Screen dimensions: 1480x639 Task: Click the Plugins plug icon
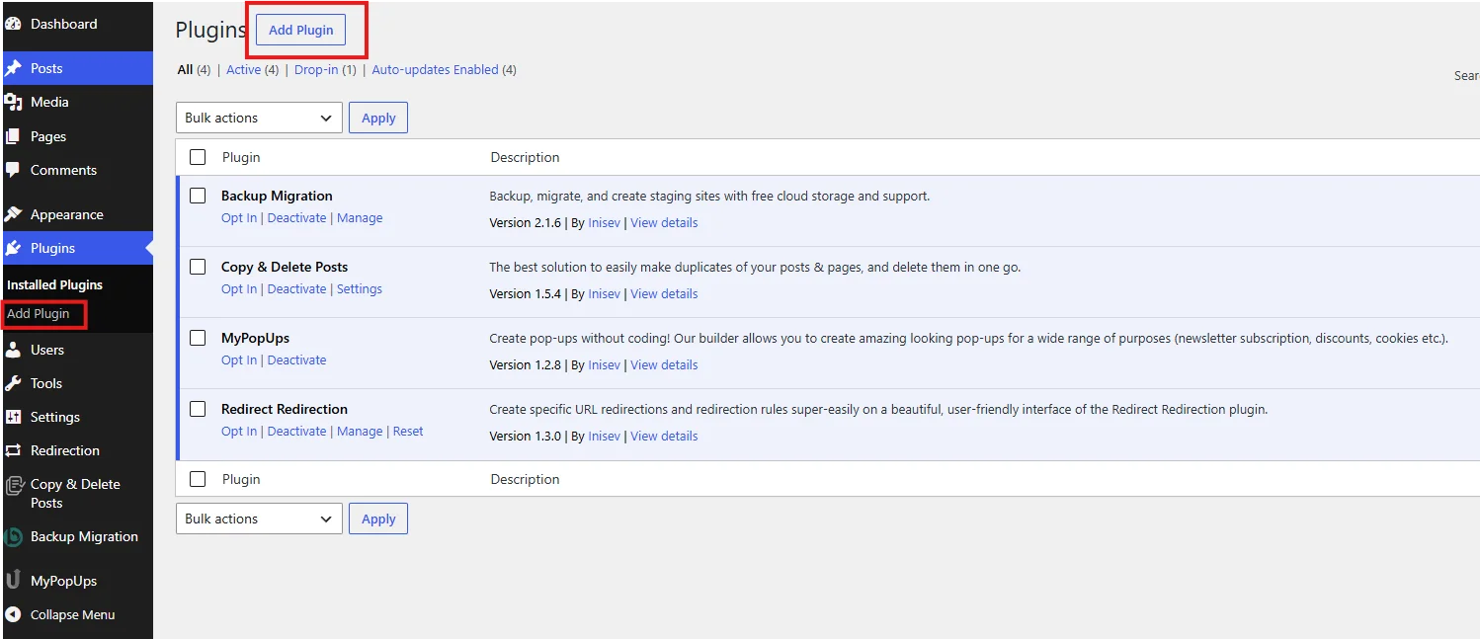tap(13, 248)
